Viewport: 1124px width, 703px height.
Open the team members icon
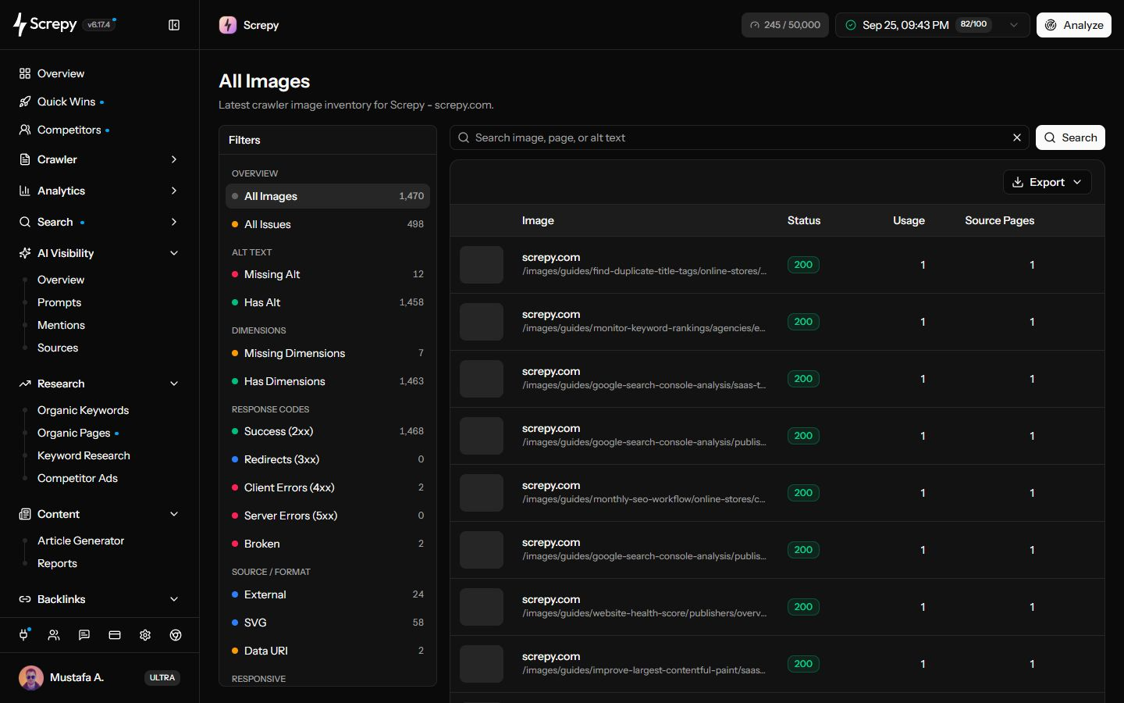pos(54,635)
